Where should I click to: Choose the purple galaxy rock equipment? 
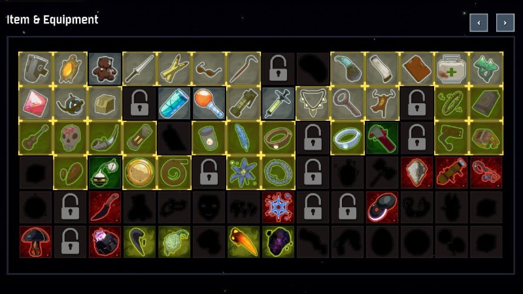coord(278,242)
